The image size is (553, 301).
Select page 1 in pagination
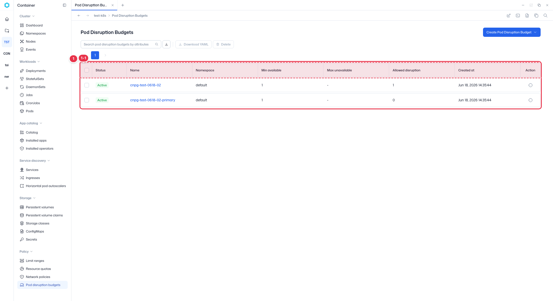(95, 55)
